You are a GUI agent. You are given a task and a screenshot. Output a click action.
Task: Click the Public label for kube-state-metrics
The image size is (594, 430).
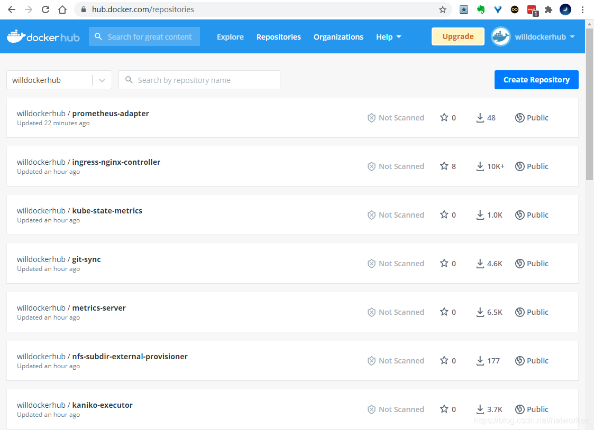(x=537, y=215)
